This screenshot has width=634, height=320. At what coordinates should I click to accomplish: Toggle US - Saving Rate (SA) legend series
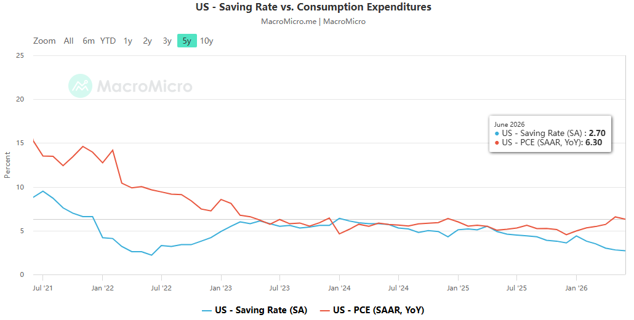pos(261,310)
